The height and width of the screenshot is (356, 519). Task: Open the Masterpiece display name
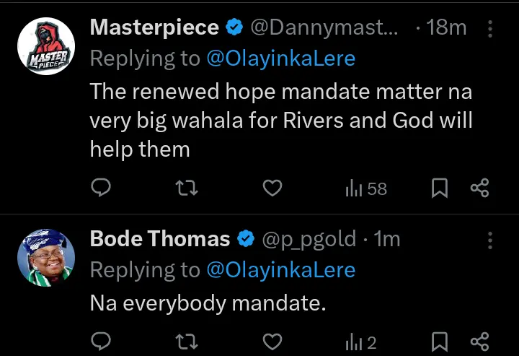pyautogui.click(x=154, y=28)
